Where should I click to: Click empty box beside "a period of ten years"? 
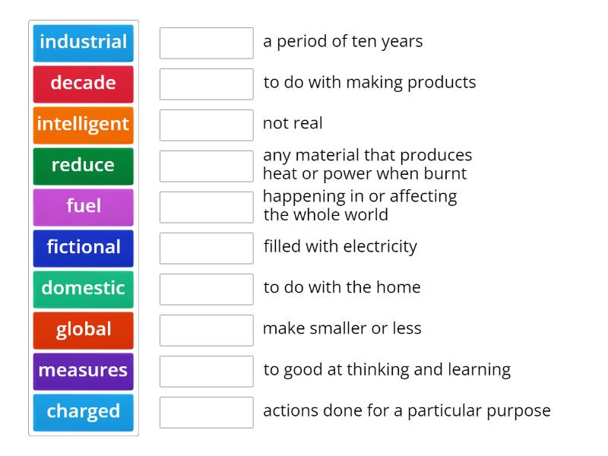(207, 43)
